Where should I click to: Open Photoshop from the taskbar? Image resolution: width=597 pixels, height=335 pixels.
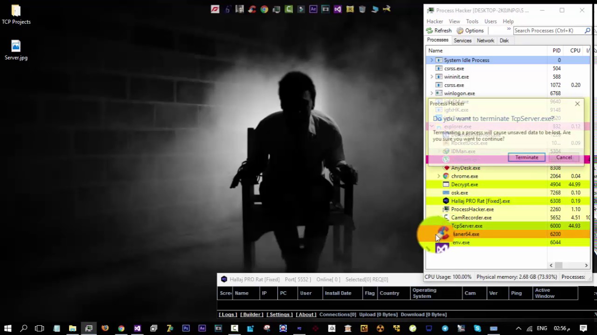tap(186, 328)
